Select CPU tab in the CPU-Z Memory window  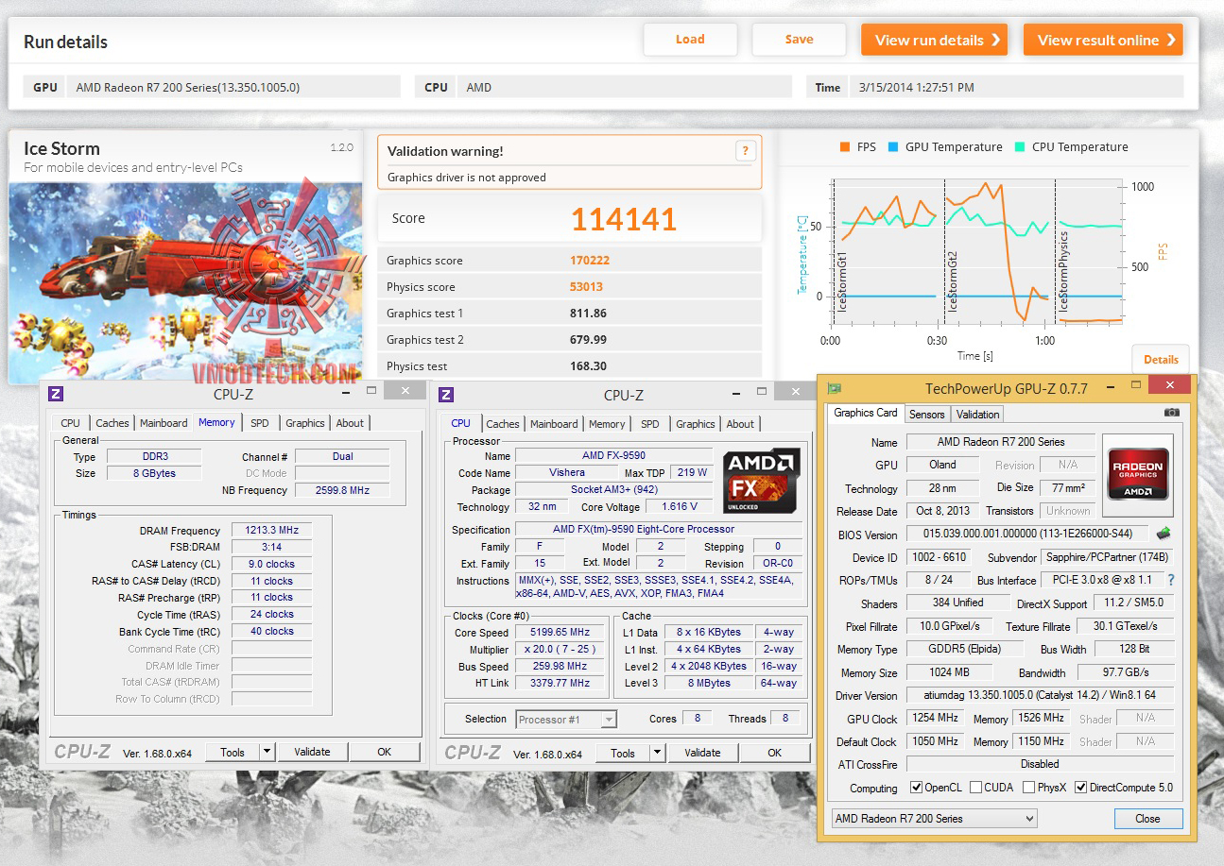coord(71,423)
